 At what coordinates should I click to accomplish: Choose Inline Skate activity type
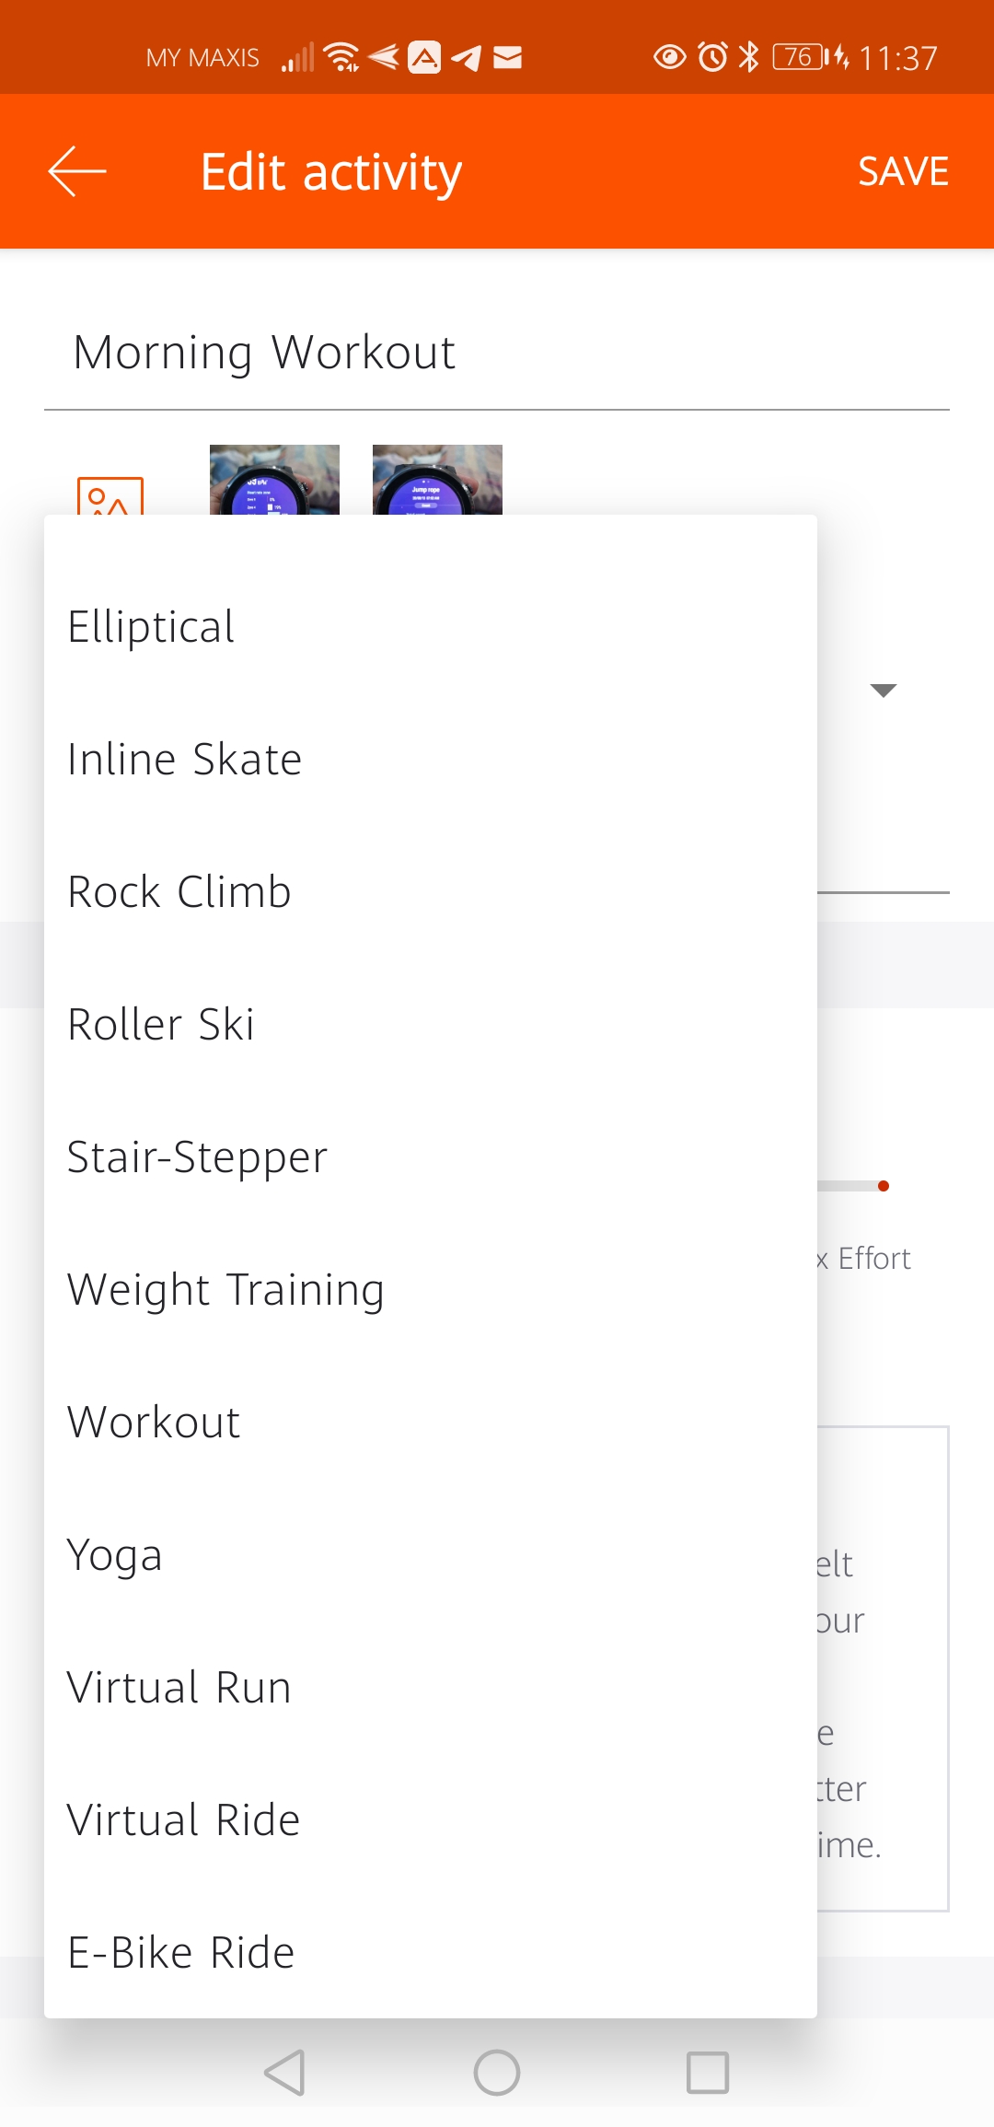tap(431, 760)
